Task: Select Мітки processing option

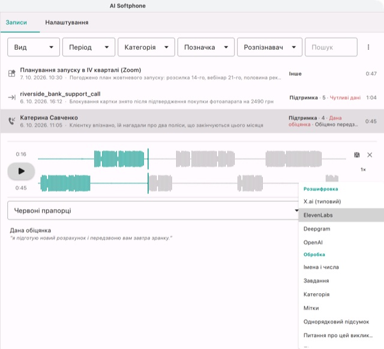Action: pyautogui.click(x=341, y=308)
